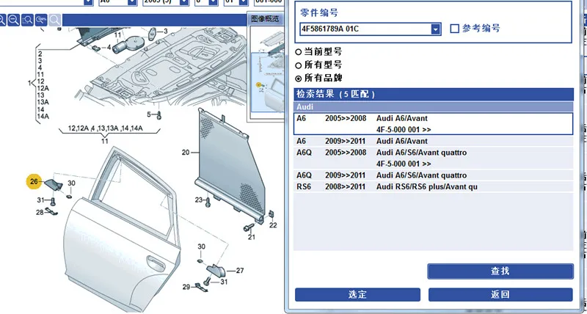Click the 返回 return button
The width and height of the screenshot is (587, 314).
click(x=500, y=294)
